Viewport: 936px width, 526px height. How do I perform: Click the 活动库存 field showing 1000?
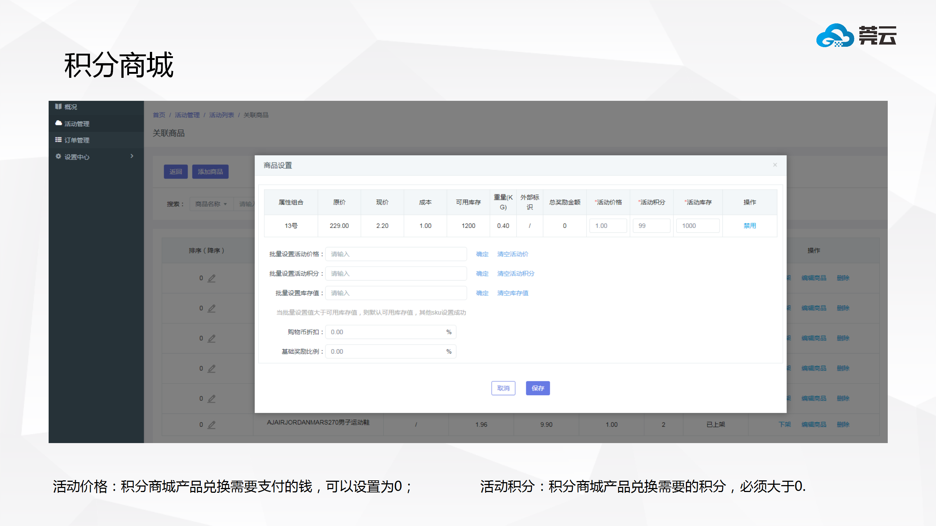pos(698,226)
